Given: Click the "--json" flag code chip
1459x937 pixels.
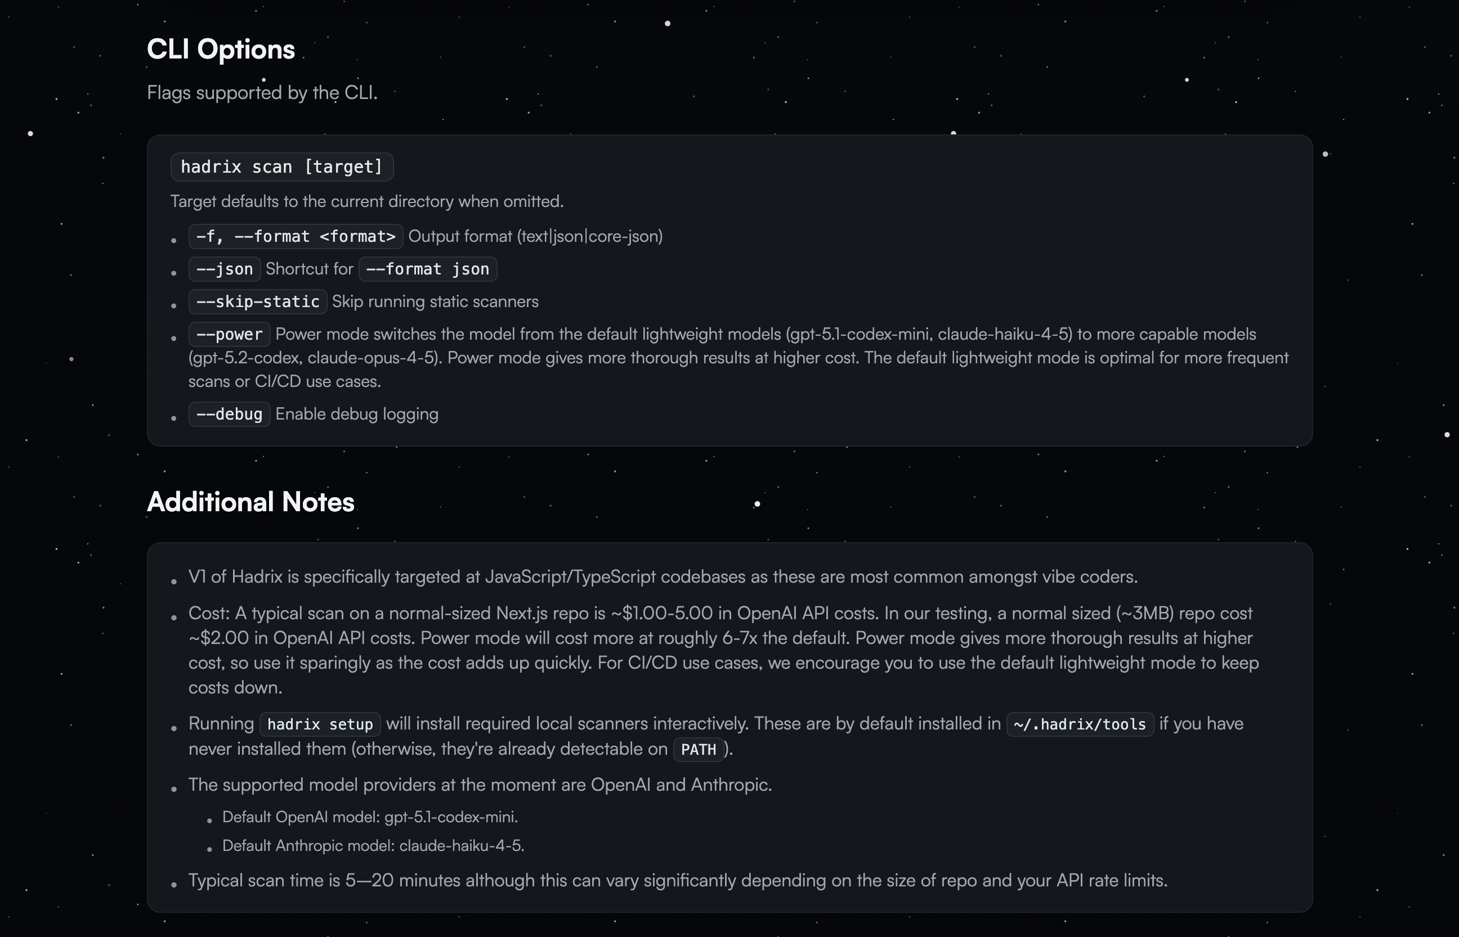Looking at the screenshot, I should pos(224,269).
